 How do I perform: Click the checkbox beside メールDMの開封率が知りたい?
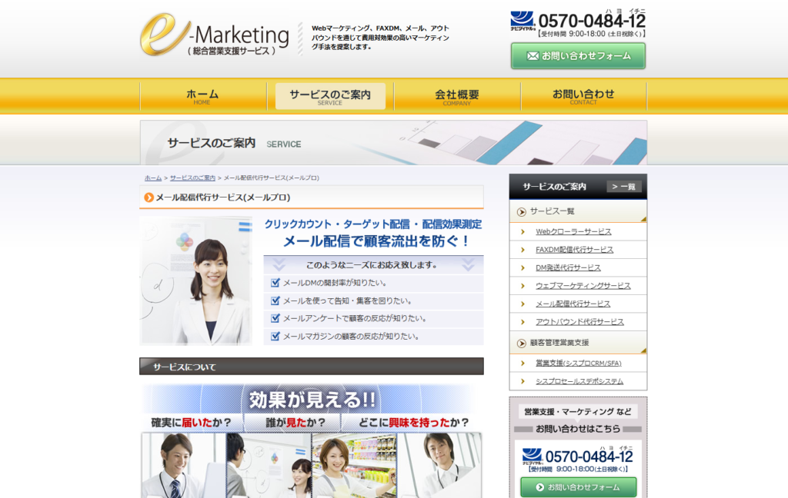(x=275, y=283)
